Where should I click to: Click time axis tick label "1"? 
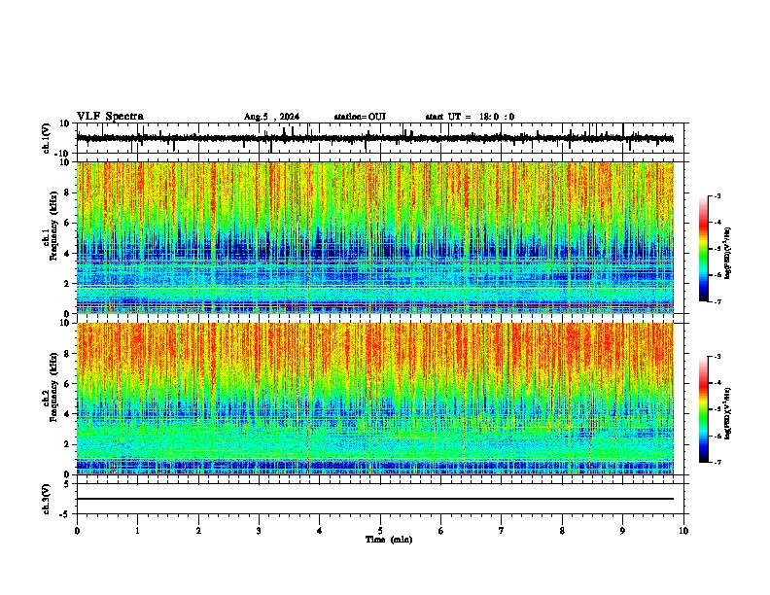click(137, 531)
